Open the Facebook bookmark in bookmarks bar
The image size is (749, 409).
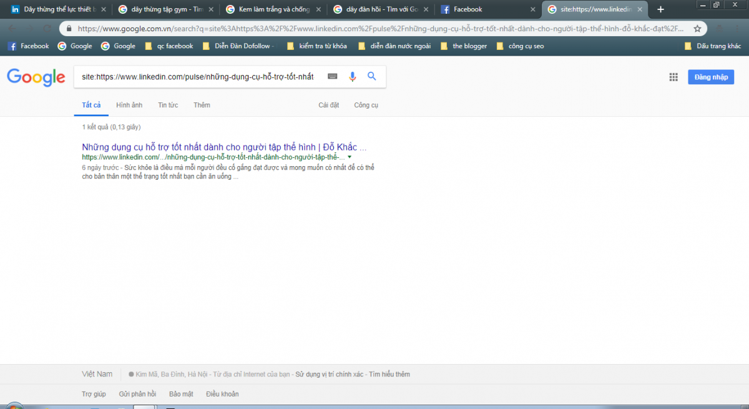28,46
